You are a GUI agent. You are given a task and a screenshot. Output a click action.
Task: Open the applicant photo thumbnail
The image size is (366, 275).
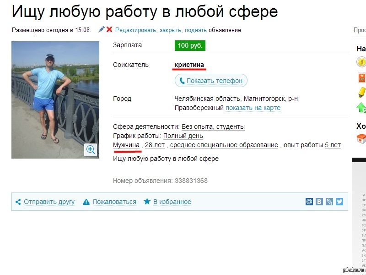point(55,100)
